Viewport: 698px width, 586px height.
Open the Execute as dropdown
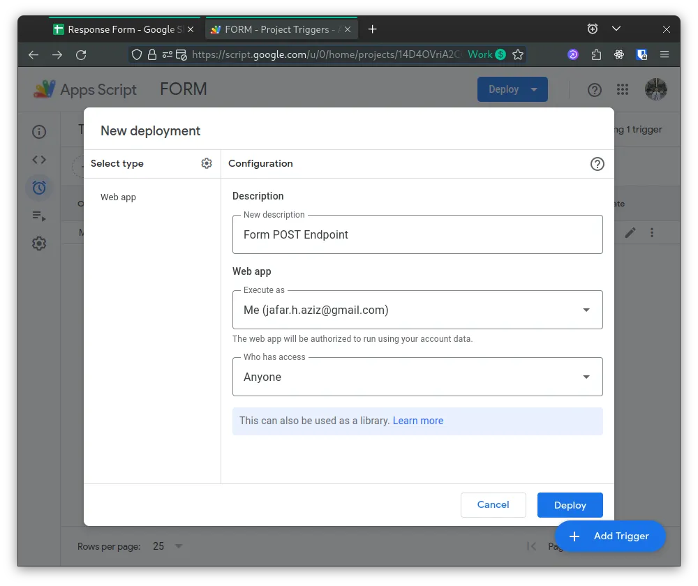pyautogui.click(x=586, y=309)
